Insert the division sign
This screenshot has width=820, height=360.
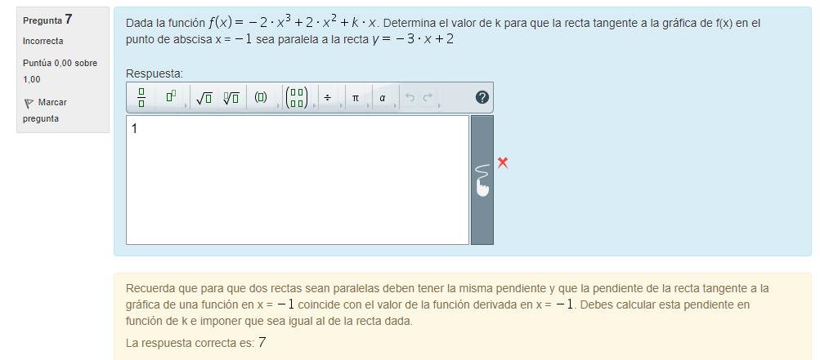point(327,98)
